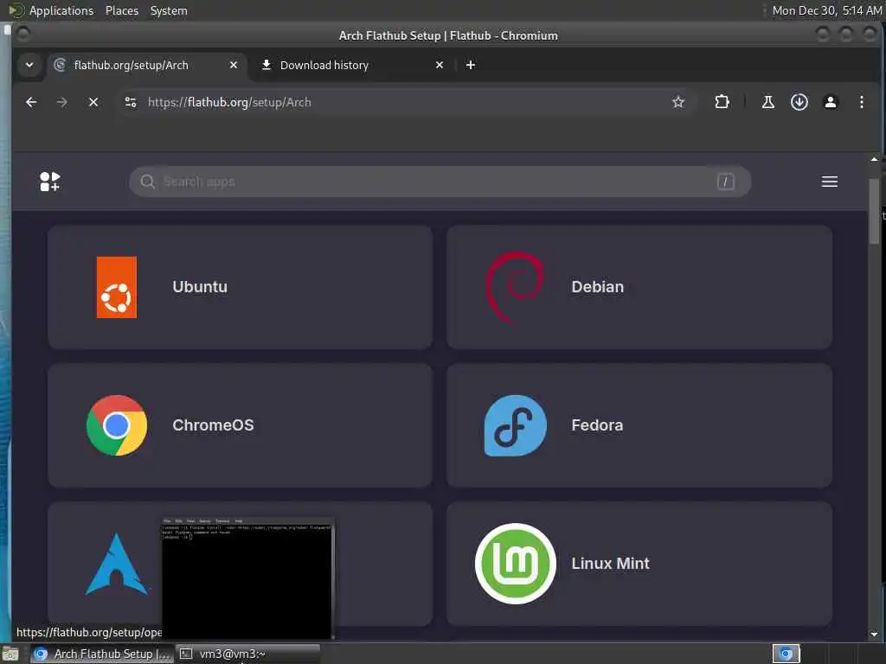The image size is (886, 664).
Task: Click the address bar URL
Action: click(x=229, y=102)
